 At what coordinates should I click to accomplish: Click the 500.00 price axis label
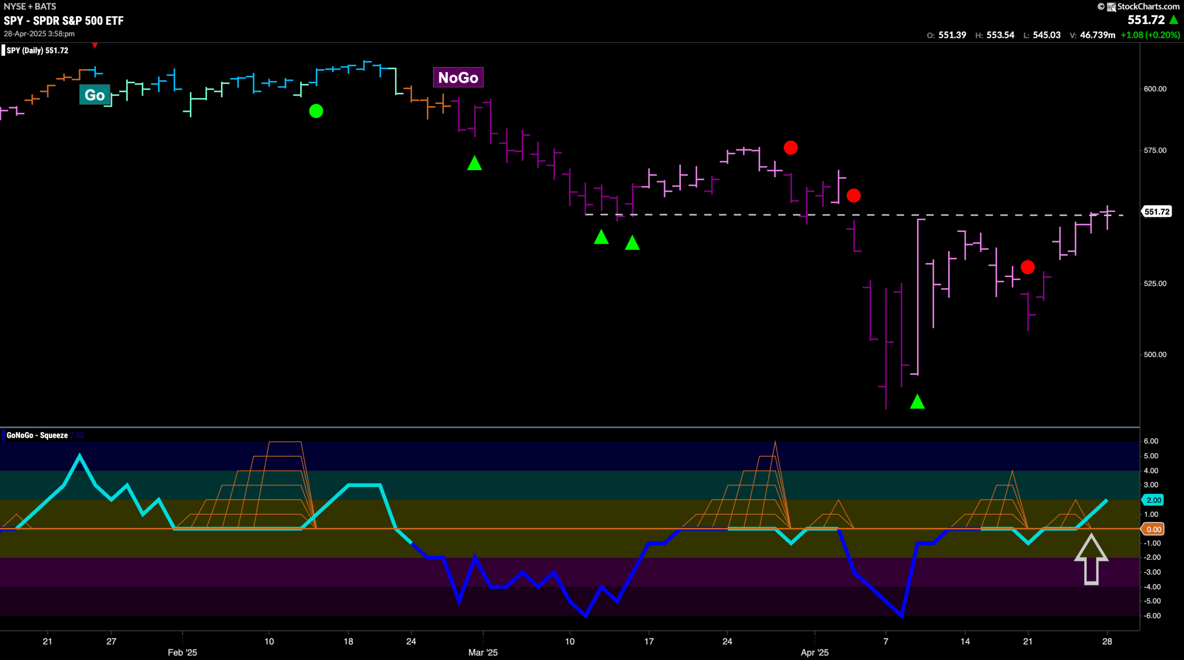[x=1155, y=354]
